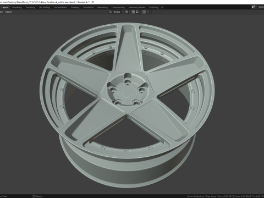
Task: Switch to the Layout workspace tab
Action: 5,8
